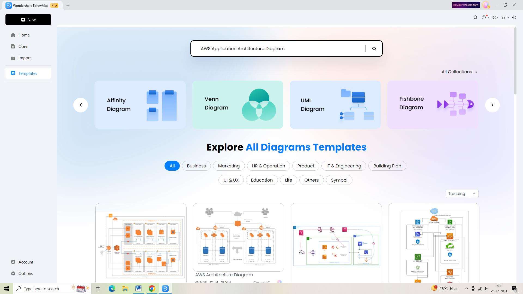Click the Templates icon in sidebar
The width and height of the screenshot is (523, 294).
tap(13, 73)
